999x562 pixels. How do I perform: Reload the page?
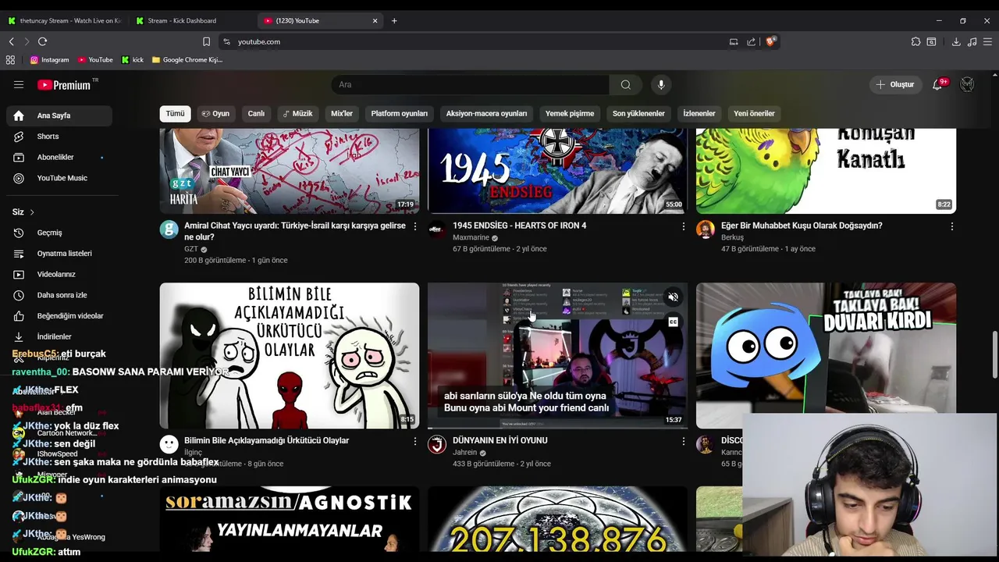click(42, 41)
